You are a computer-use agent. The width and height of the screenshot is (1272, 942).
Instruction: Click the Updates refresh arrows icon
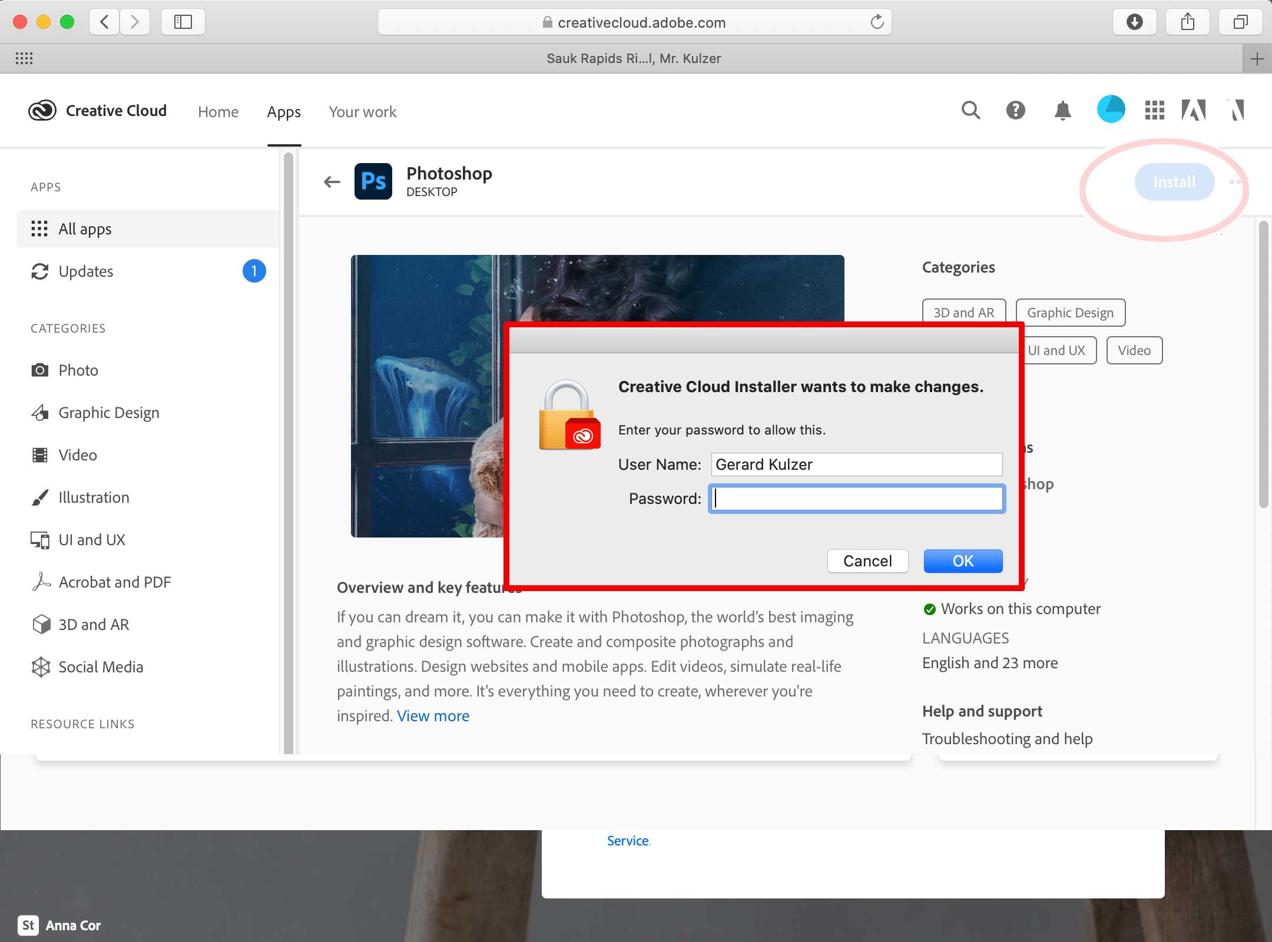[39, 271]
